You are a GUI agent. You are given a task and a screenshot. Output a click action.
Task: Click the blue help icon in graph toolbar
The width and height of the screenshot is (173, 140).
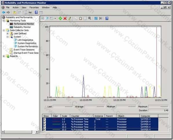pyautogui.click(x=107, y=18)
